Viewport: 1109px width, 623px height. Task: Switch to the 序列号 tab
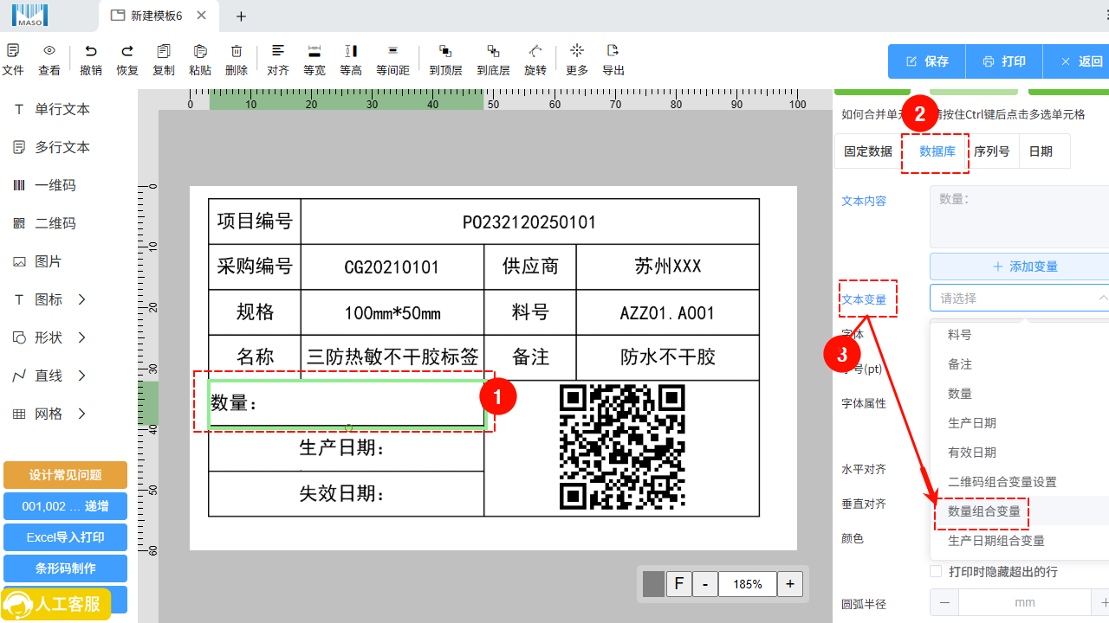click(992, 151)
